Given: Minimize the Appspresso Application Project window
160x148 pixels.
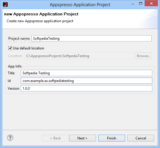Looking at the screenshot, I should (133, 4).
